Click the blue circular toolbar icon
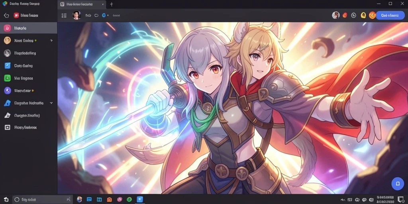This screenshot has width=408, height=204. 104,16
